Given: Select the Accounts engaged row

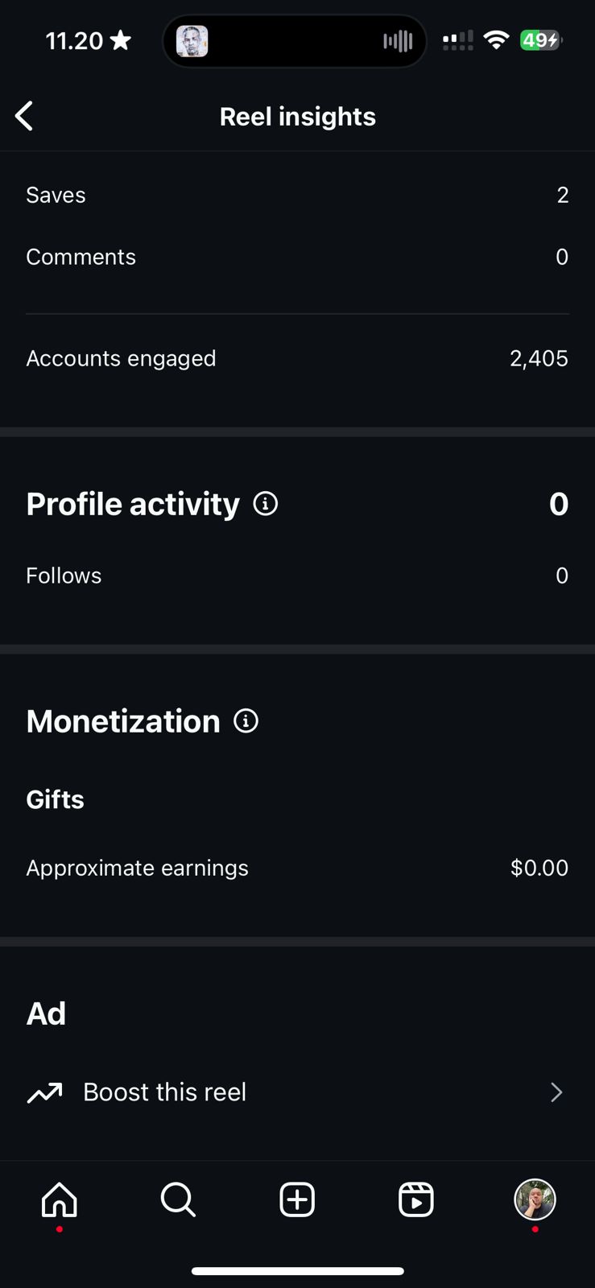Looking at the screenshot, I should (297, 358).
